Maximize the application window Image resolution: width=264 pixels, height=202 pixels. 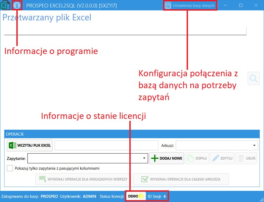click(x=241, y=6)
